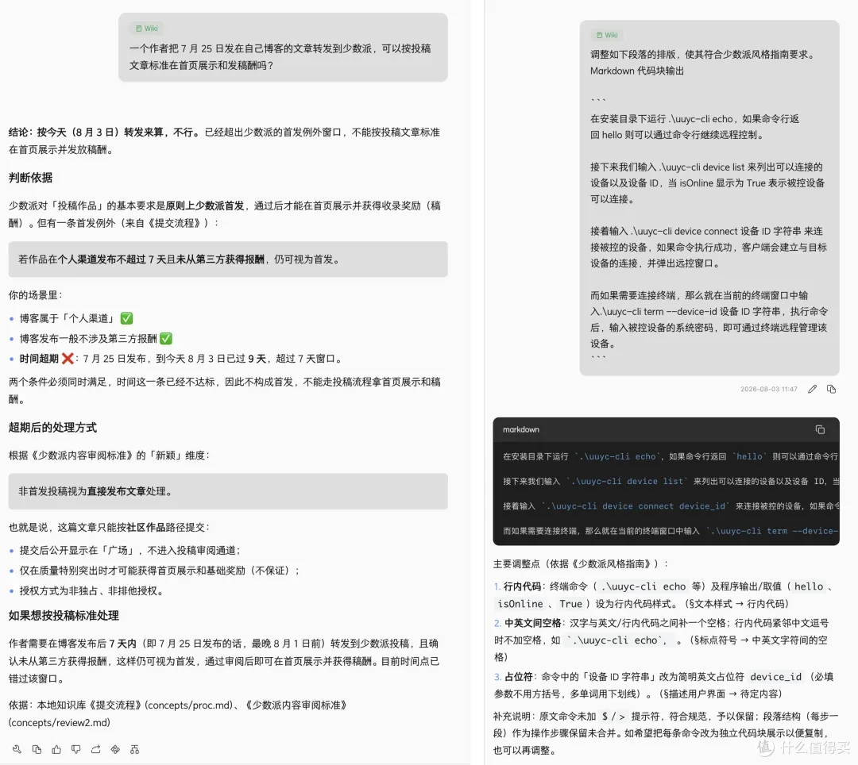The image size is (858, 765).
Task: Click the code line containing uuyc-cli echo
Action: [x=670, y=456]
